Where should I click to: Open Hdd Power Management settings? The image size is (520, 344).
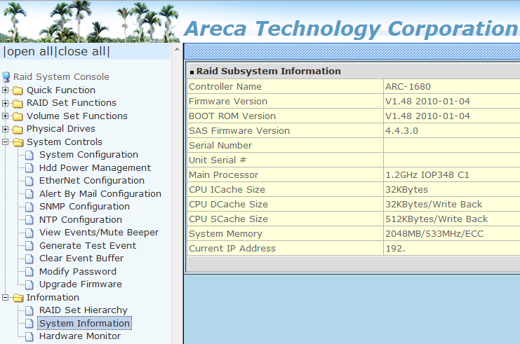(95, 168)
